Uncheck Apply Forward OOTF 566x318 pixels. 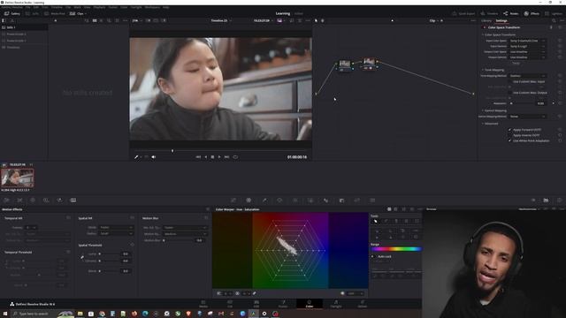tap(510, 130)
